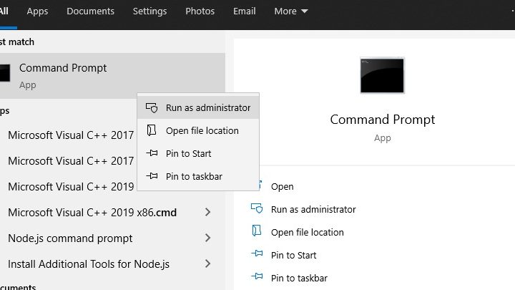Expand the Install Additional Tools for Node.js result arrow

[207, 264]
